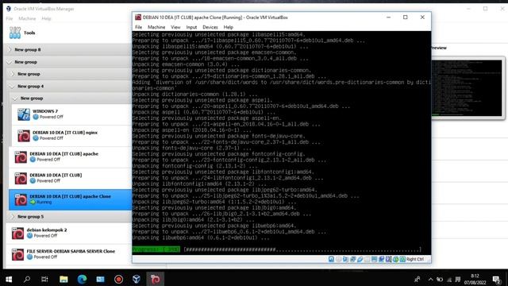Viewport: 508px width, 286px height.
Task: Select the Tools entry in VirtualBox Manager
Action: click(68, 33)
